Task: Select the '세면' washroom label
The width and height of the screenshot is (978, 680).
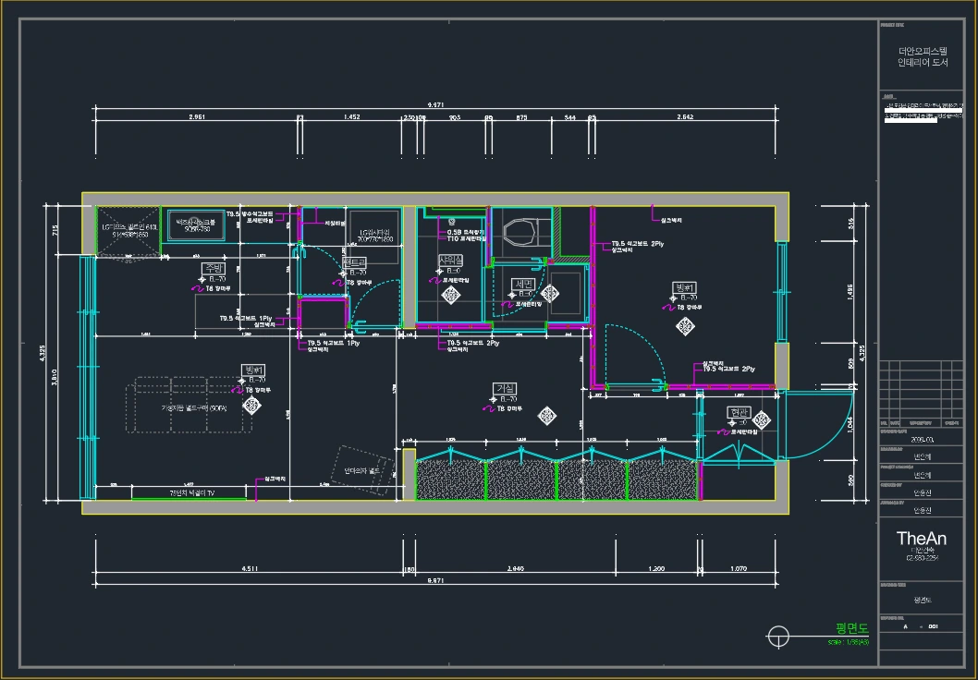Action: pyautogui.click(x=522, y=285)
